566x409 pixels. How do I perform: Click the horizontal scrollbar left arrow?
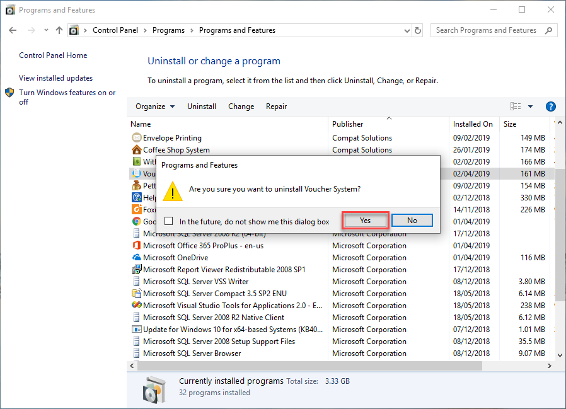click(132, 366)
